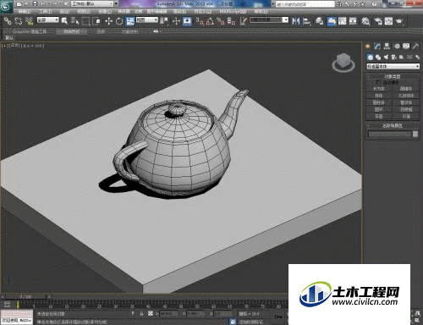
Task: Click the Unlink Selection tool
Action: tap(19, 21)
